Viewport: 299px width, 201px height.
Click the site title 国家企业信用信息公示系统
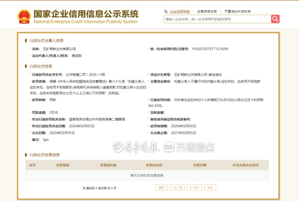[86, 14]
